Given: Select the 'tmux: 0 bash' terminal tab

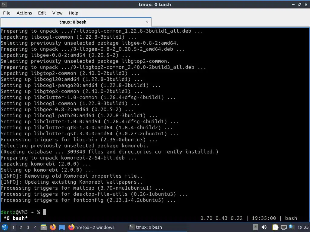Looking at the screenshot, I should pyautogui.click(x=76, y=22).
